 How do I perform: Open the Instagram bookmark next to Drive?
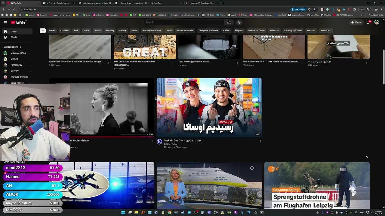(x=98, y=15)
